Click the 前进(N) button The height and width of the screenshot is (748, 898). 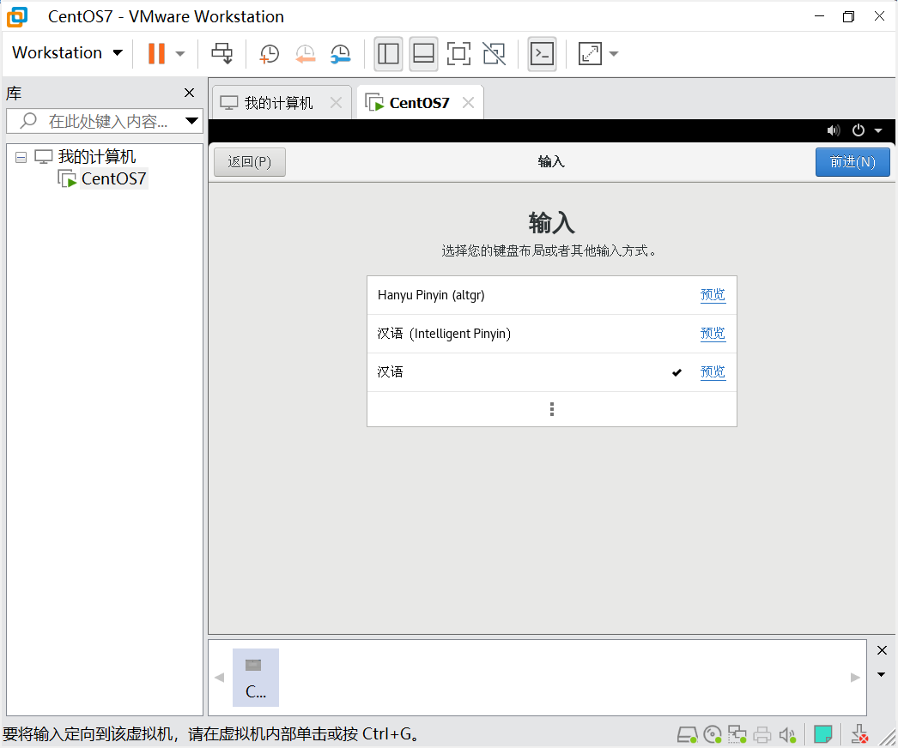852,162
